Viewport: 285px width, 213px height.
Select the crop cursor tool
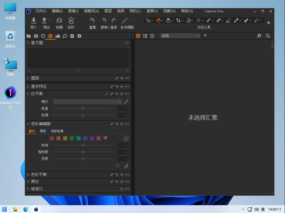click(178, 20)
